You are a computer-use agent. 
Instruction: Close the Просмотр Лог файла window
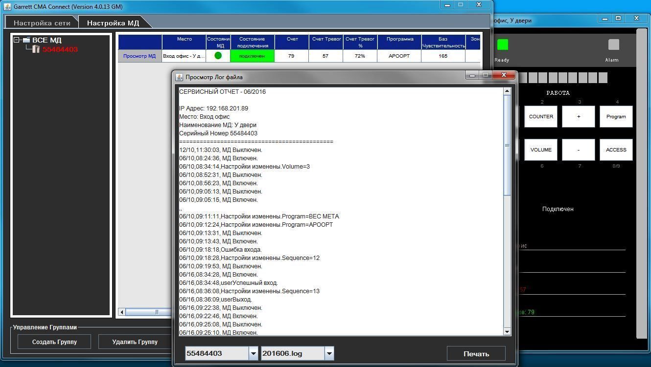[504, 75]
